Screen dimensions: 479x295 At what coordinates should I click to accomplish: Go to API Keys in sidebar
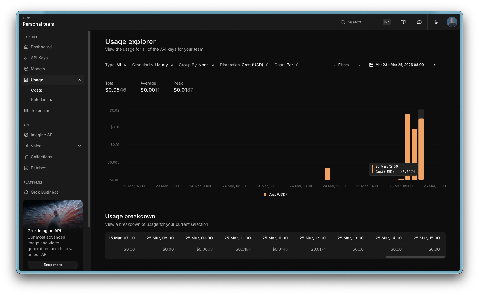[x=39, y=58]
